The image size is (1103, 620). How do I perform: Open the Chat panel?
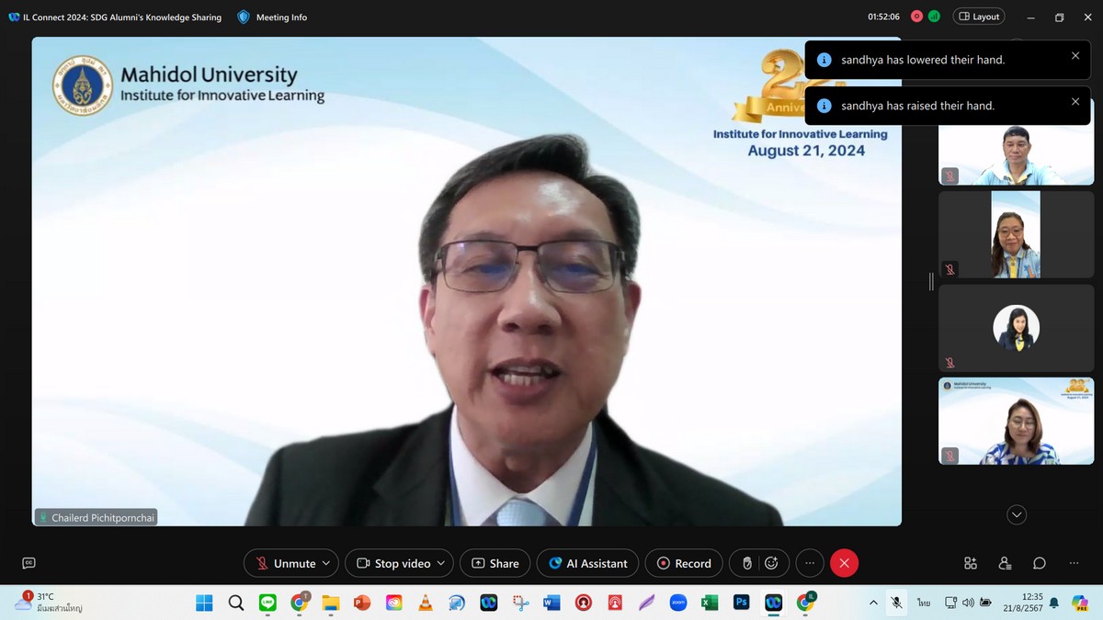[x=1039, y=563]
